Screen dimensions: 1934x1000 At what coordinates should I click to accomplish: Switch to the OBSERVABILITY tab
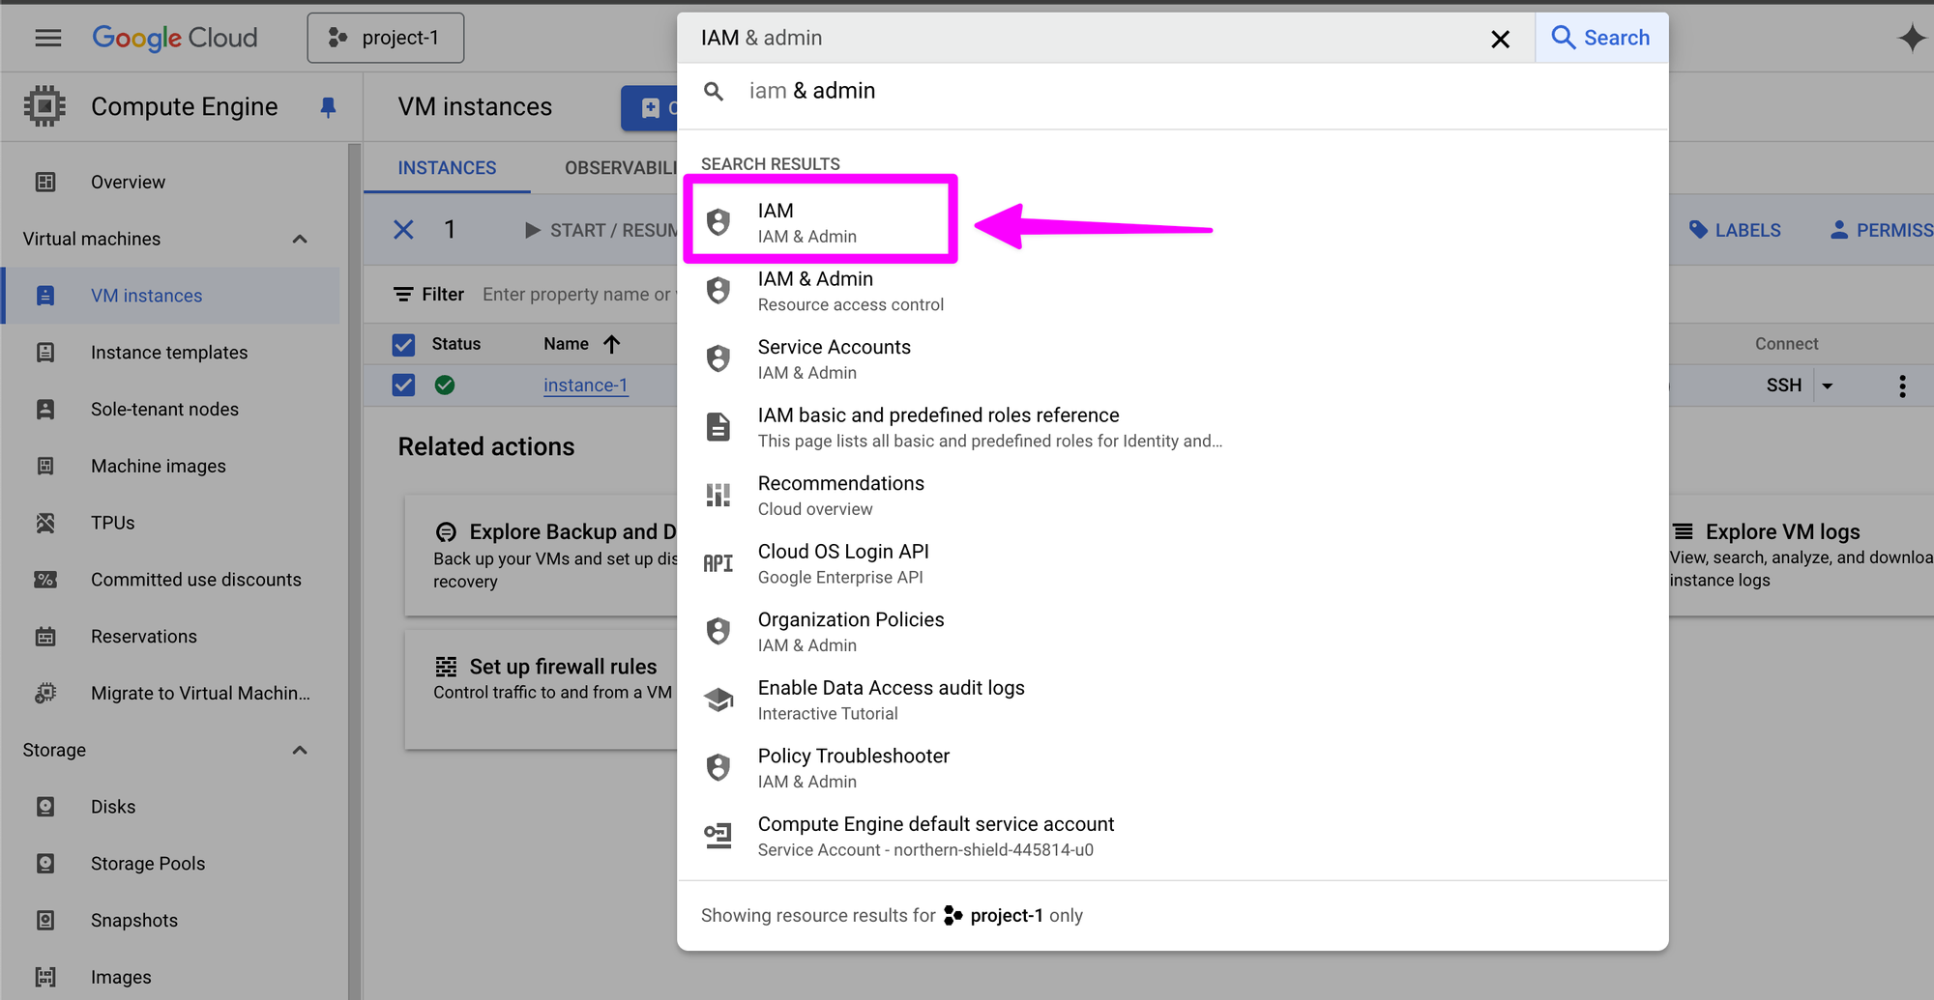click(x=621, y=168)
